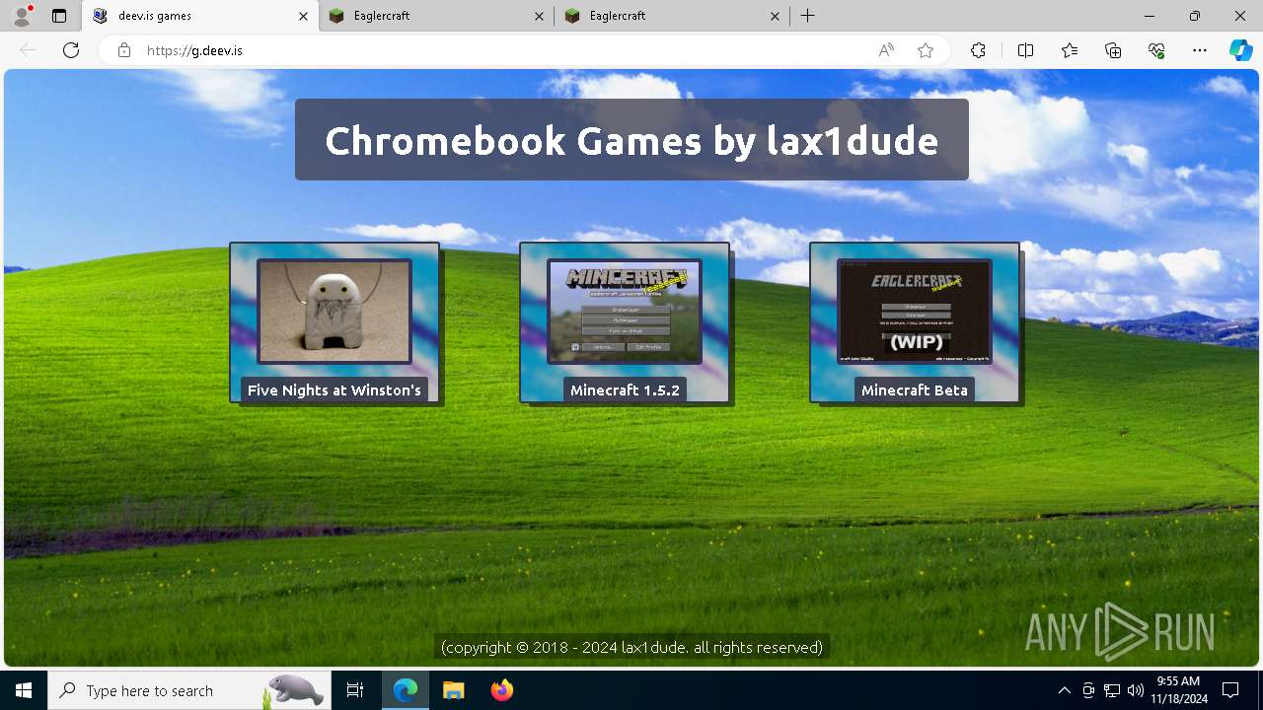Launch Firefox from the taskbar

tap(501, 690)
